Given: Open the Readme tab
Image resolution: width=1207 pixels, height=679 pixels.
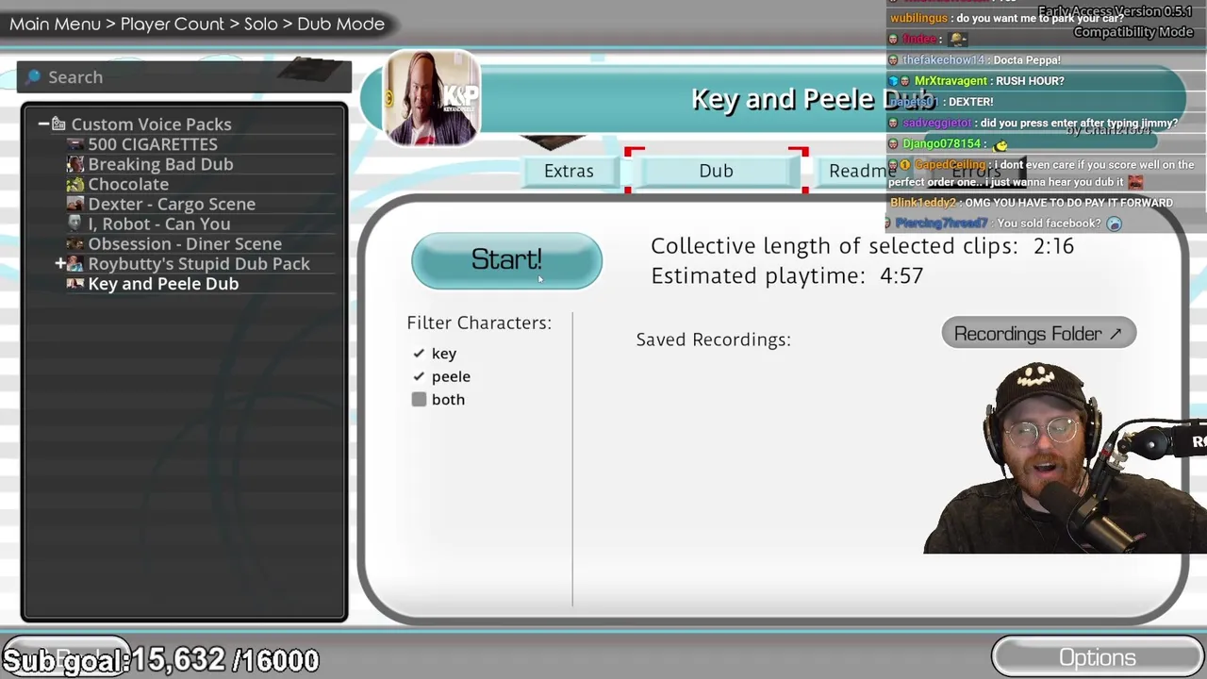Looking at the screenshot, I should pyautogui.click(x=860, y=171).
